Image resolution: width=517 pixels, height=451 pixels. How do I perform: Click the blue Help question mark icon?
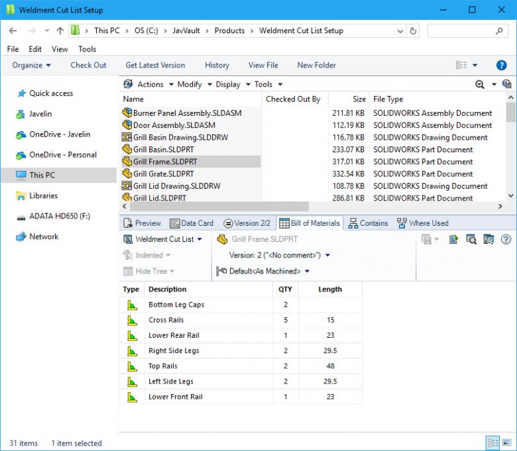coord(501,65)
